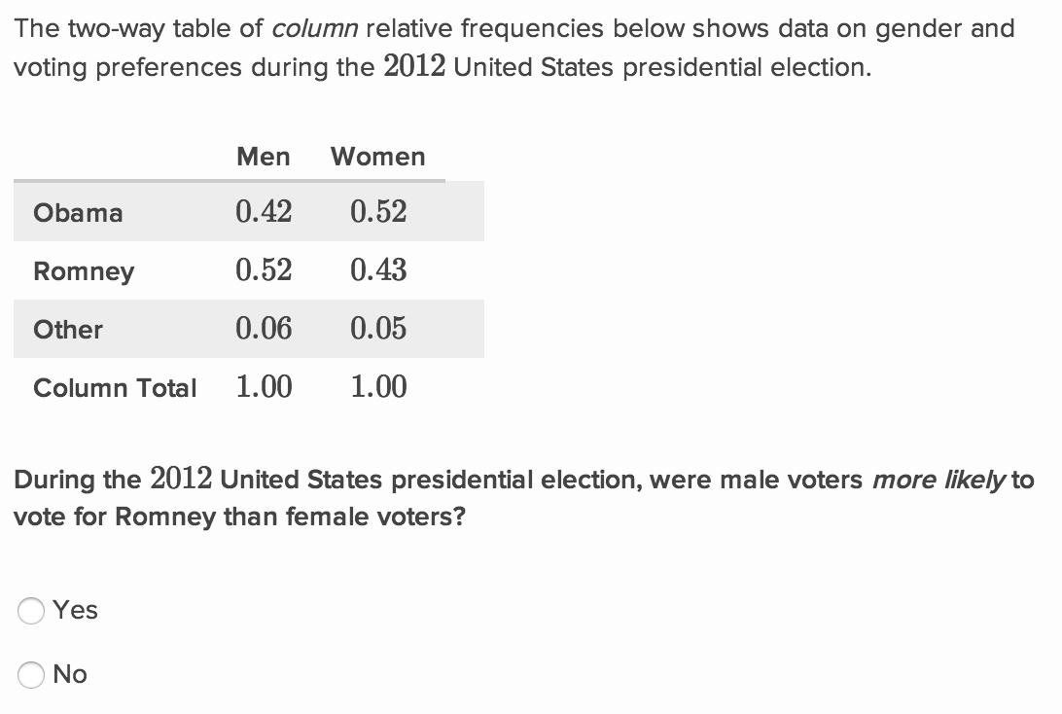Click Obama's 0.42 value for men
Image resolution: width=1062 pixels, height=714 pixels.
coord(264,212)
